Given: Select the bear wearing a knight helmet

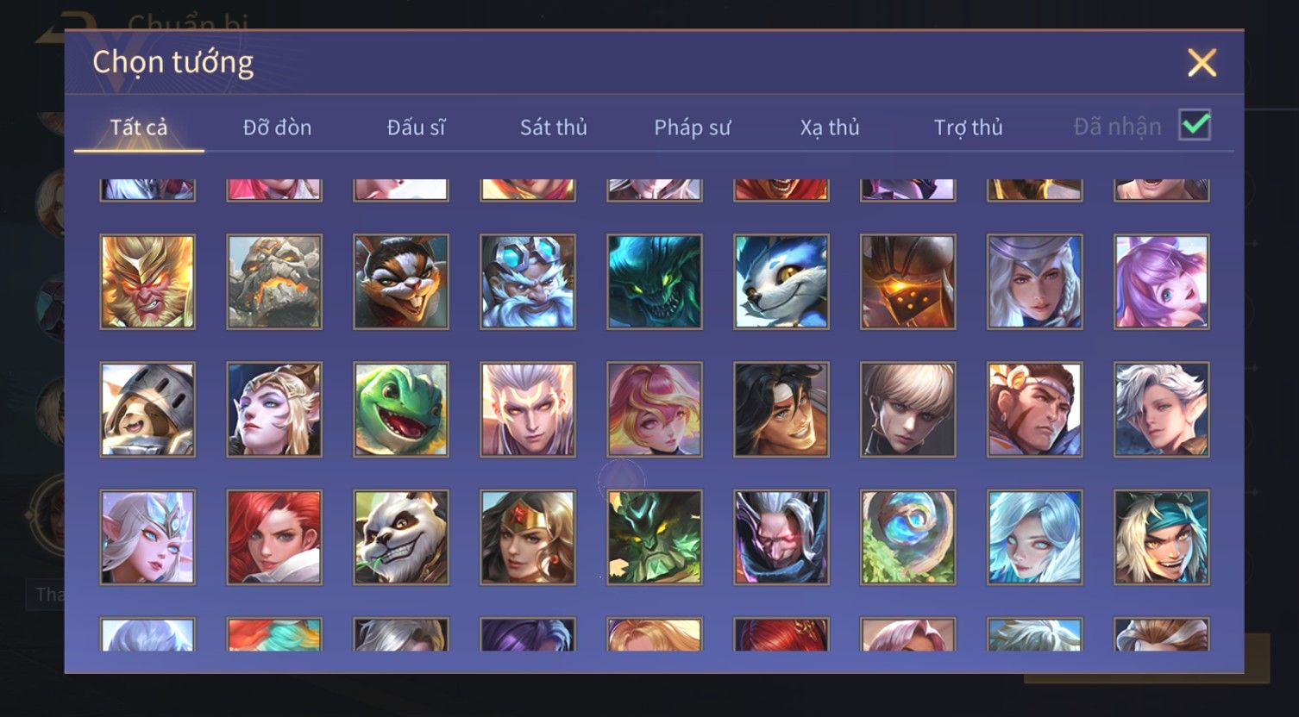Looking at the screenshot, I should [147, 409].
